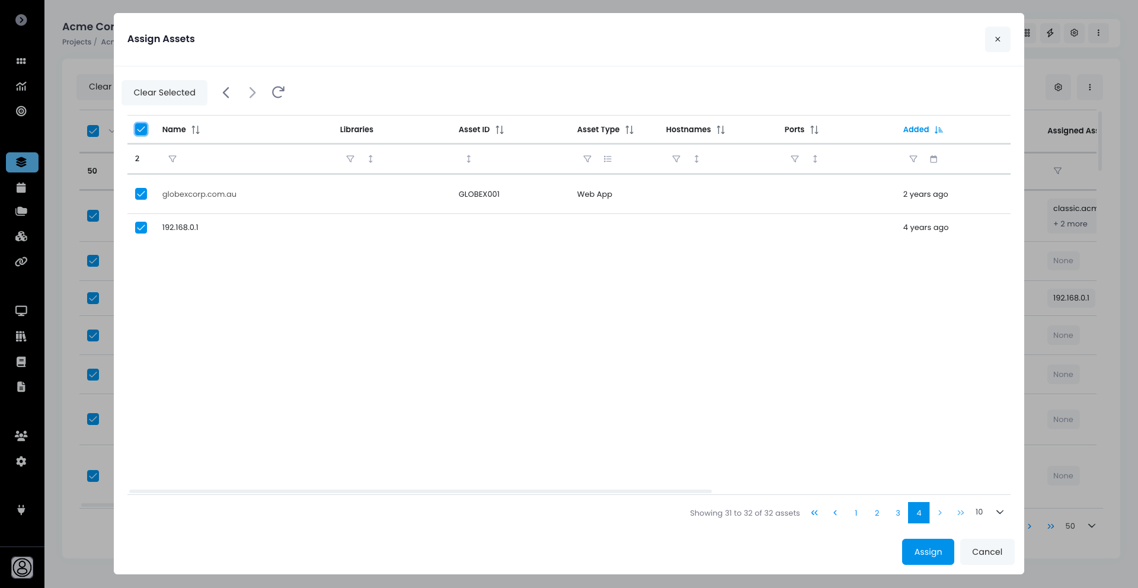
Task: Deselect the 192.168.0.1 asset checkbox
Action: point(141,228)
